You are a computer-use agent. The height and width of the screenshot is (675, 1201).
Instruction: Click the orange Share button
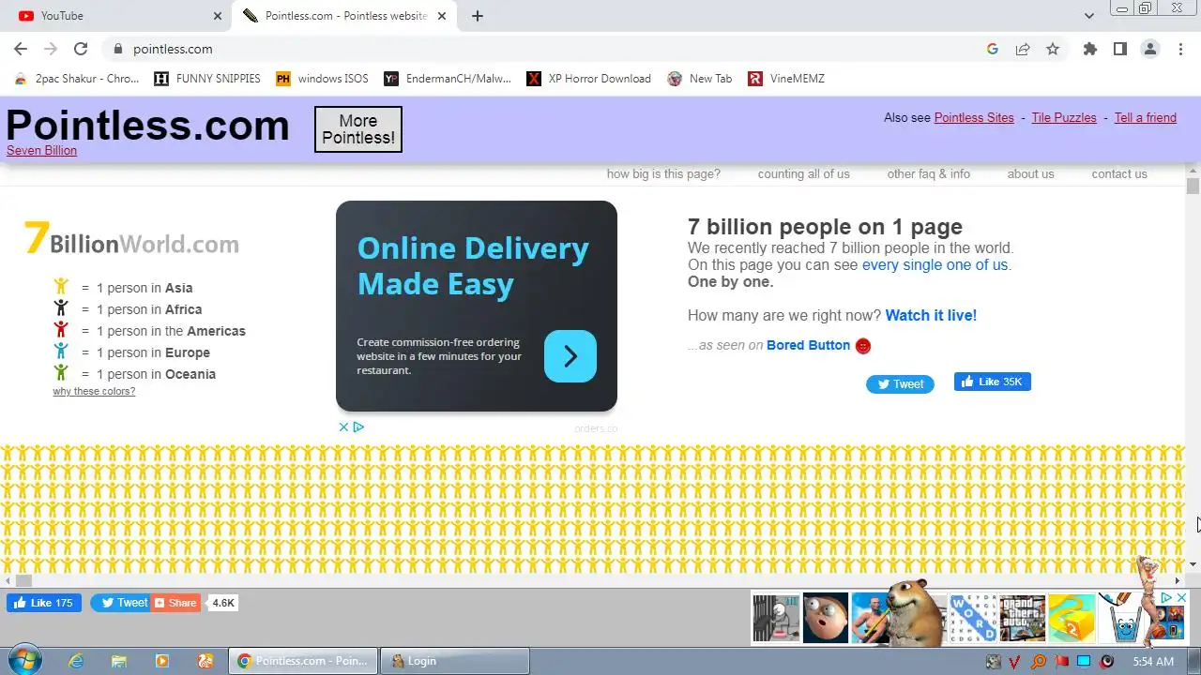click(x=175, y=603)
